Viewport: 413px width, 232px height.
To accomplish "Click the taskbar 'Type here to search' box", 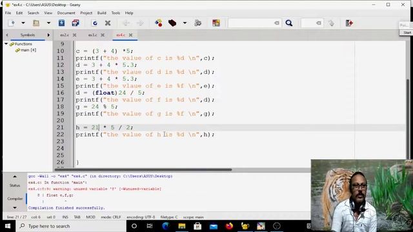I will 71,226.
